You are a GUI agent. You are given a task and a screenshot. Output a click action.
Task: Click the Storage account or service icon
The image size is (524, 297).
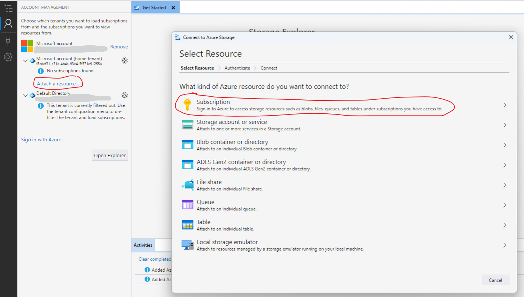pos(187,125)
